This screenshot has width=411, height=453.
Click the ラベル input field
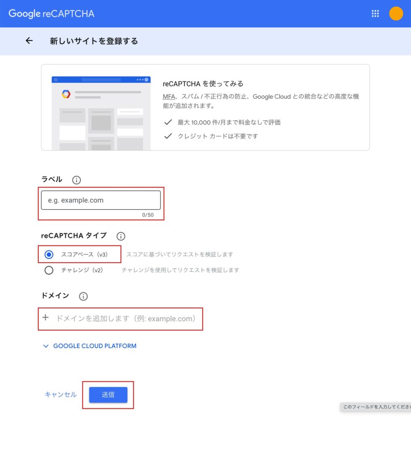click(101, 200)
